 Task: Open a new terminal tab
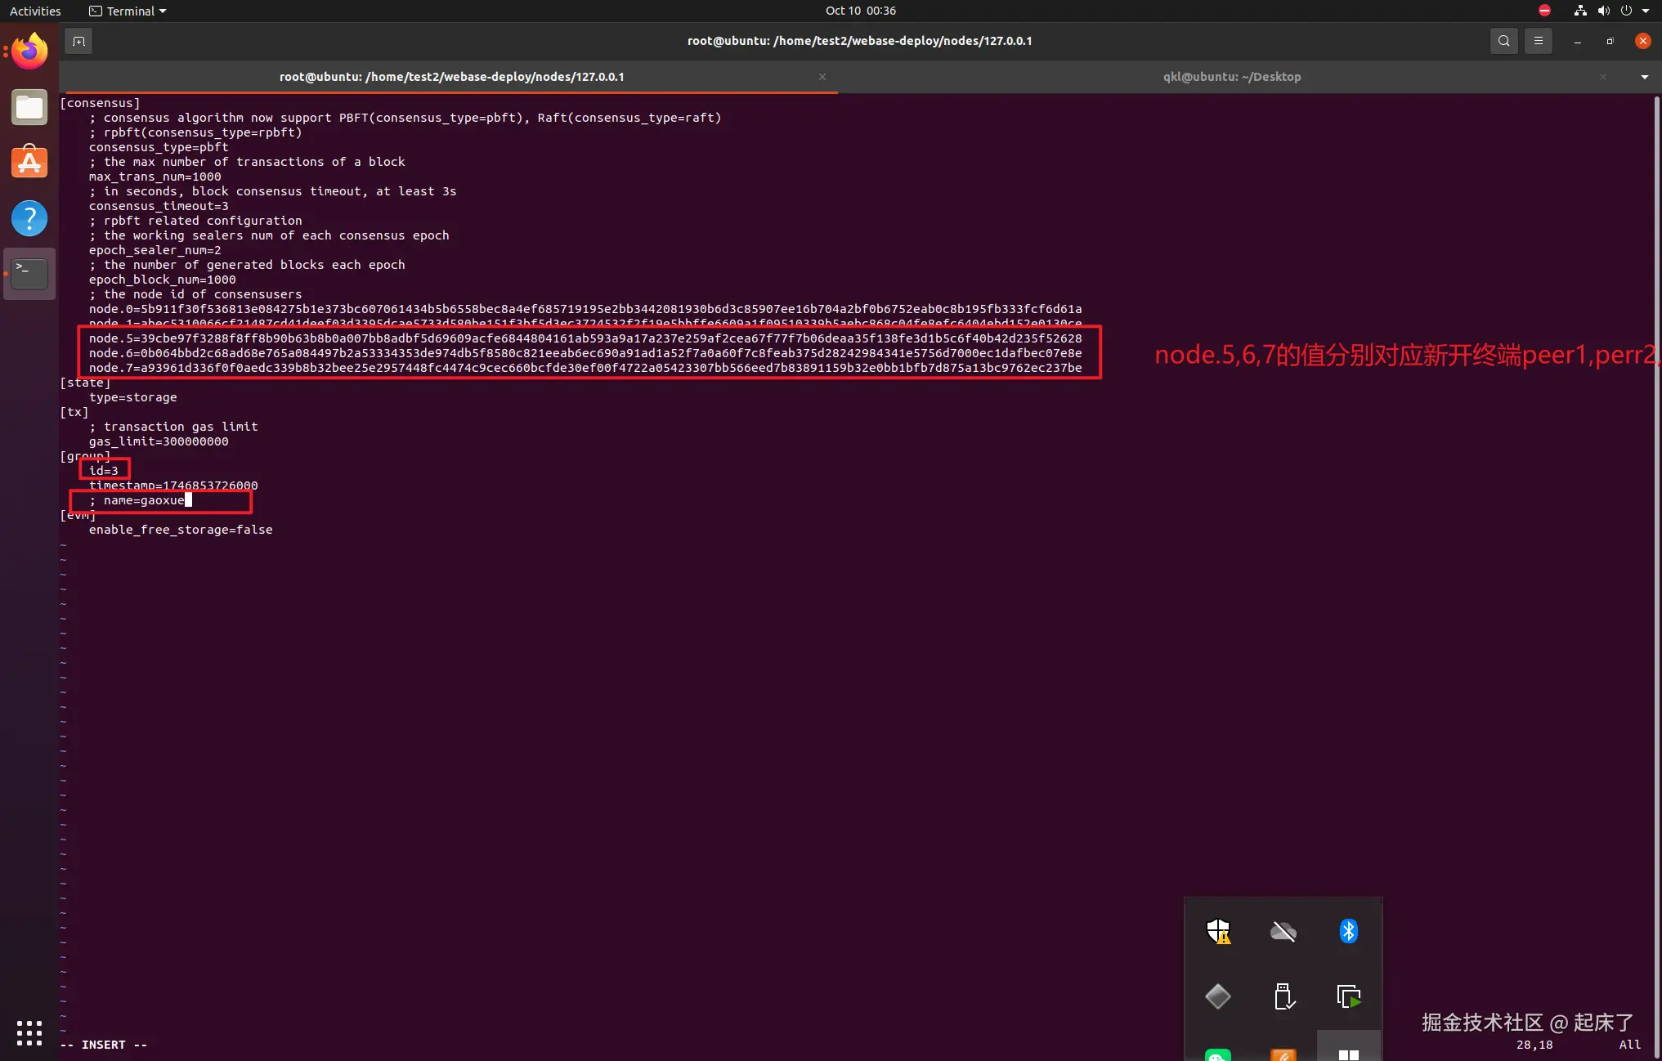pyautogui.click(x=78, y=41)
